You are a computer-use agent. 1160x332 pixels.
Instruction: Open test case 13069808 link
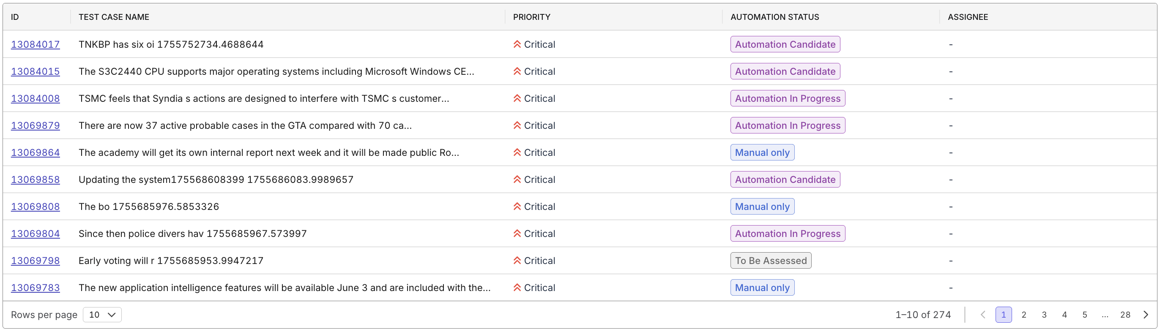tap(35, 207)
